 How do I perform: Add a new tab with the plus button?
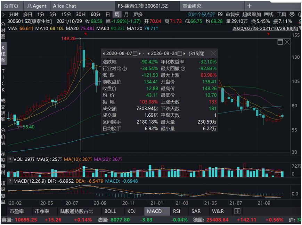249,6
